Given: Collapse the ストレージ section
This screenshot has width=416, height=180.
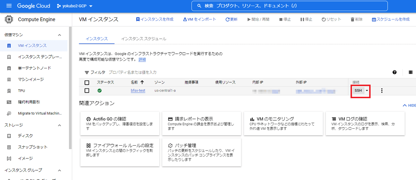Looking at the screenshot, I should [59, 125].
